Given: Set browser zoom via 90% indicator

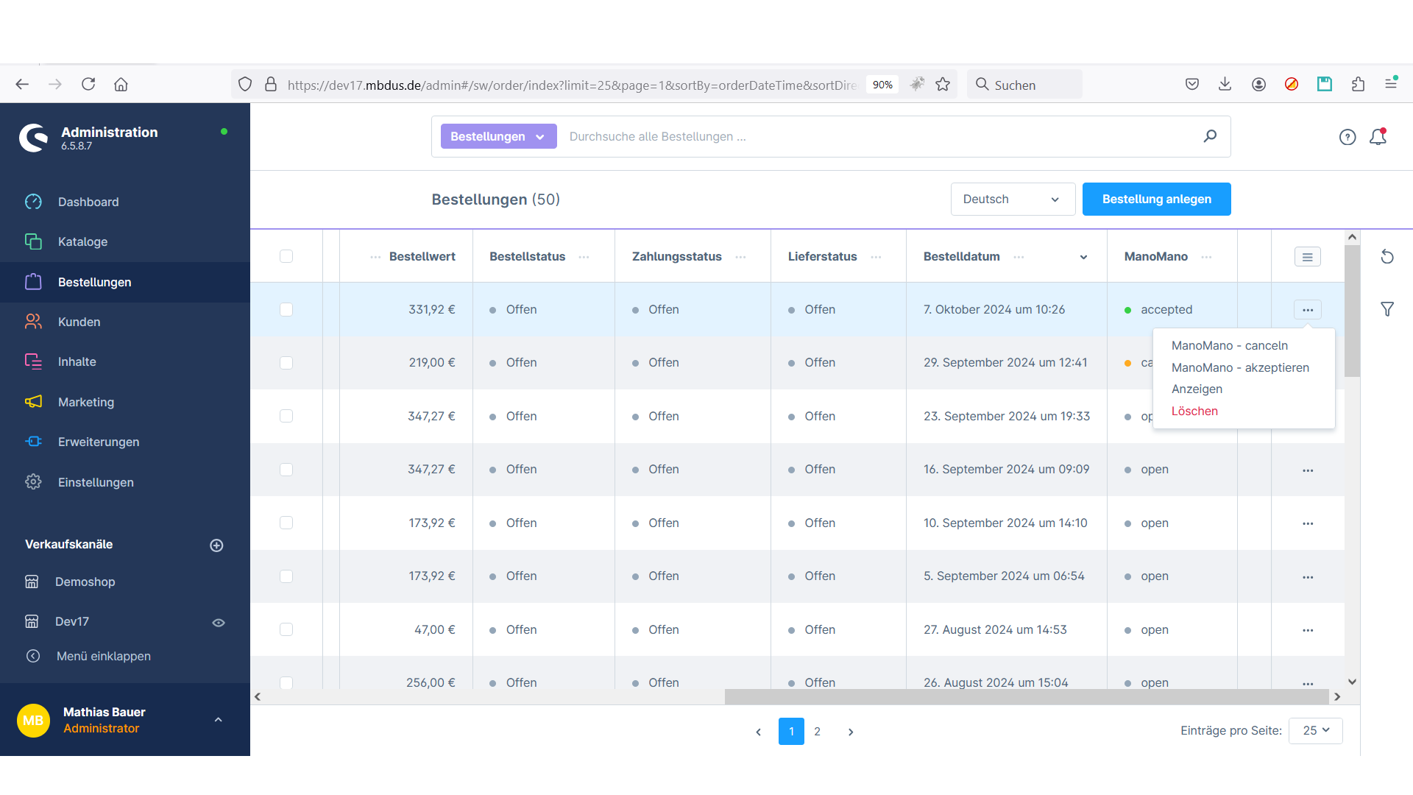Looking at the screenshot, I should tap(882, 85).
